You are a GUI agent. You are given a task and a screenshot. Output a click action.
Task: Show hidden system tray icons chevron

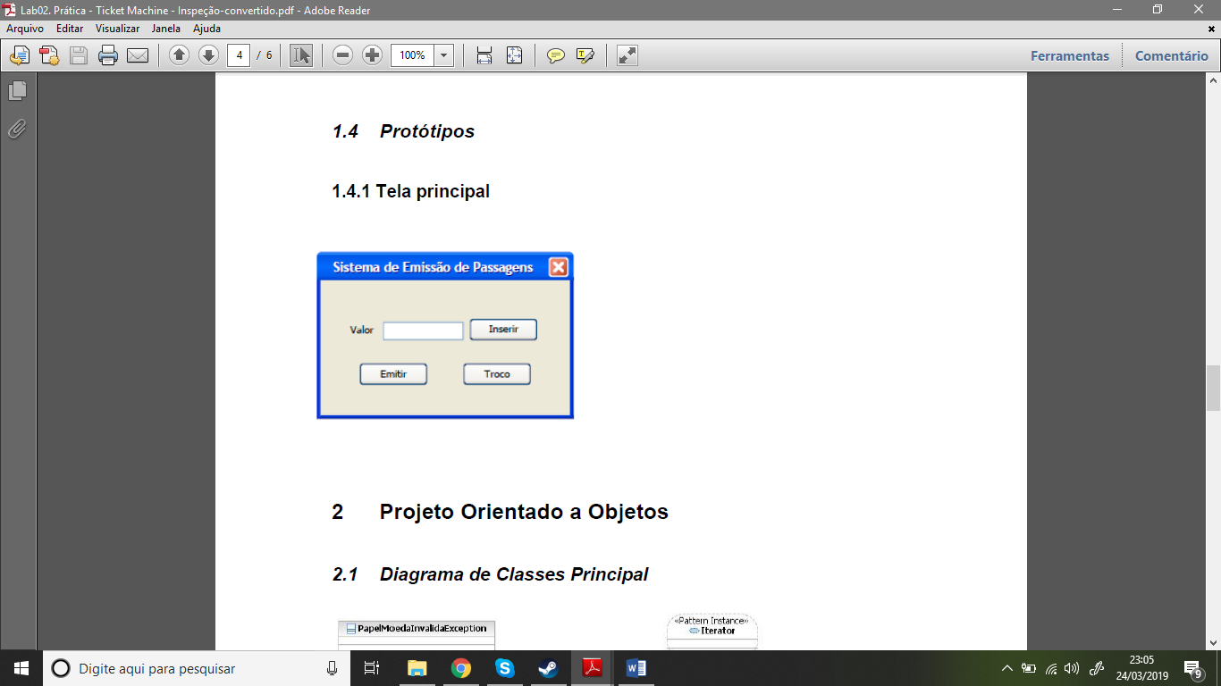[x=1007, y=668]
